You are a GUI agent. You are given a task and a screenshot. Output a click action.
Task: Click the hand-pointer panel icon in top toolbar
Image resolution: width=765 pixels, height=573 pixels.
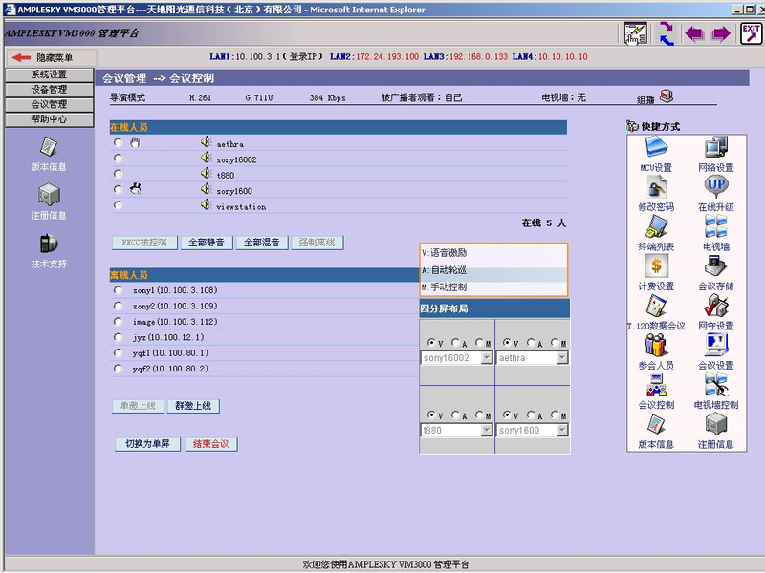(x=636, y=33)
